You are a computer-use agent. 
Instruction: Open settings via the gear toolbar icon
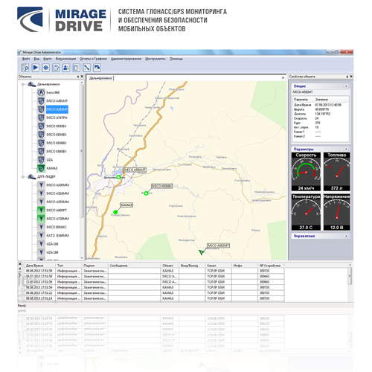click(45, 68)
